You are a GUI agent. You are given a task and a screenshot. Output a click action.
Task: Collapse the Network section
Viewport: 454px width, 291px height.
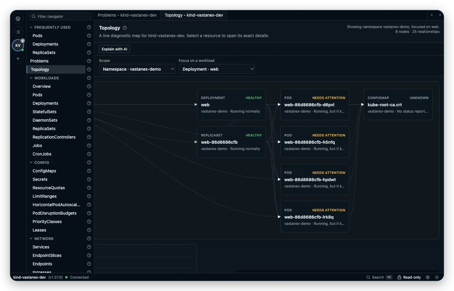click(31, 238)
